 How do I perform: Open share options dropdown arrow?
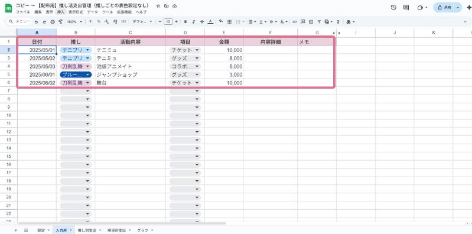point(458,8)
